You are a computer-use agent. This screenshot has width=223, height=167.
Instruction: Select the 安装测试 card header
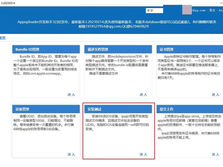(118, 109)
